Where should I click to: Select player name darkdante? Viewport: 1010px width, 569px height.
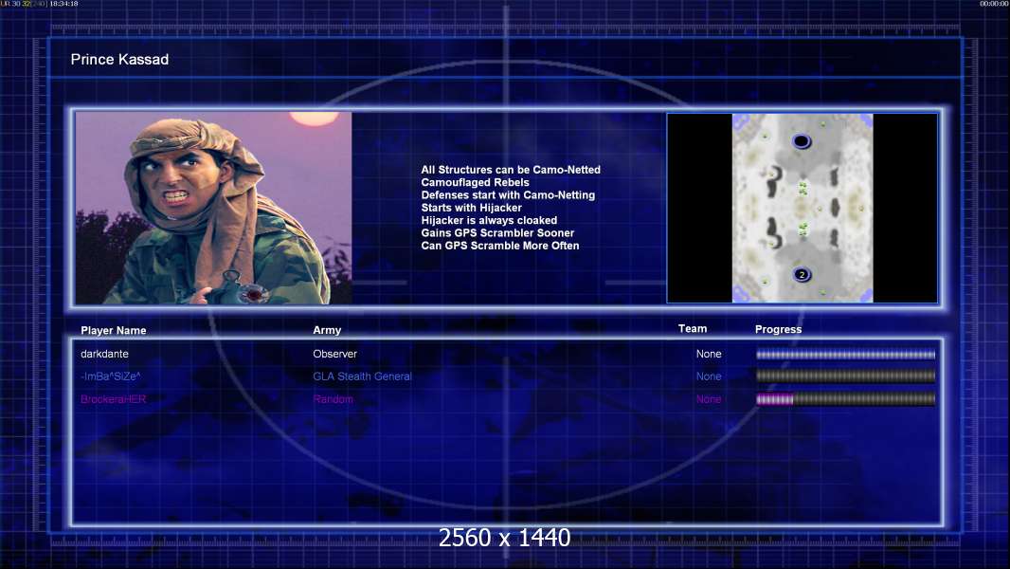pyautogui.click(x=104, y=354)
